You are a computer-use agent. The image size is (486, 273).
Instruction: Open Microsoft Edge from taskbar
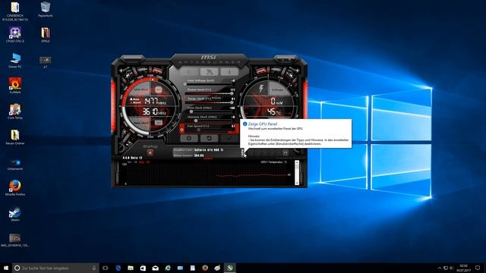point(118,268)
